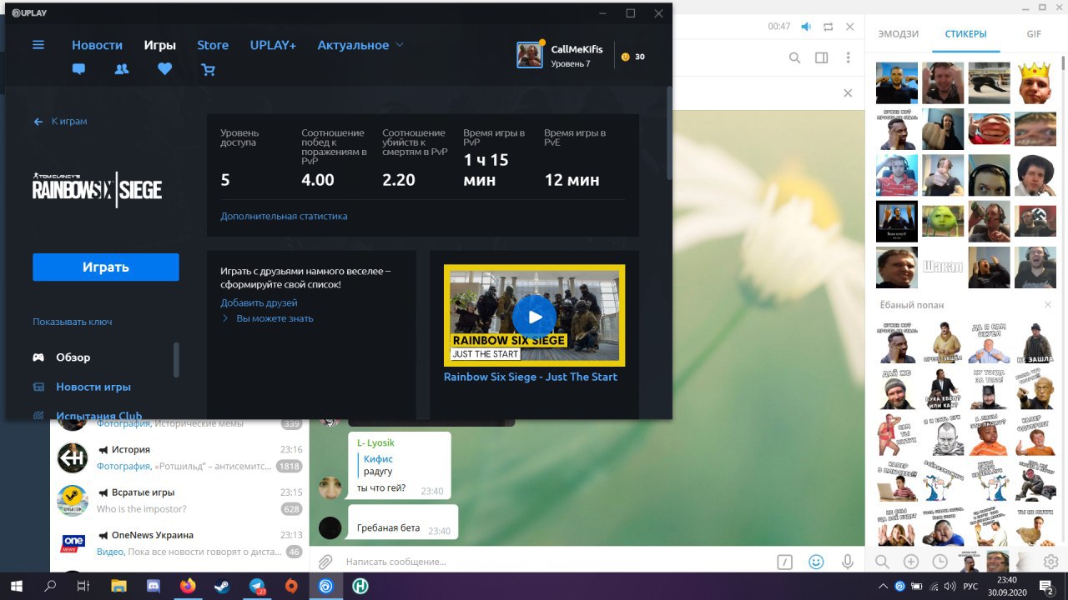Open Rainbow Six Siege - Just The Start link

pos(531,377)
